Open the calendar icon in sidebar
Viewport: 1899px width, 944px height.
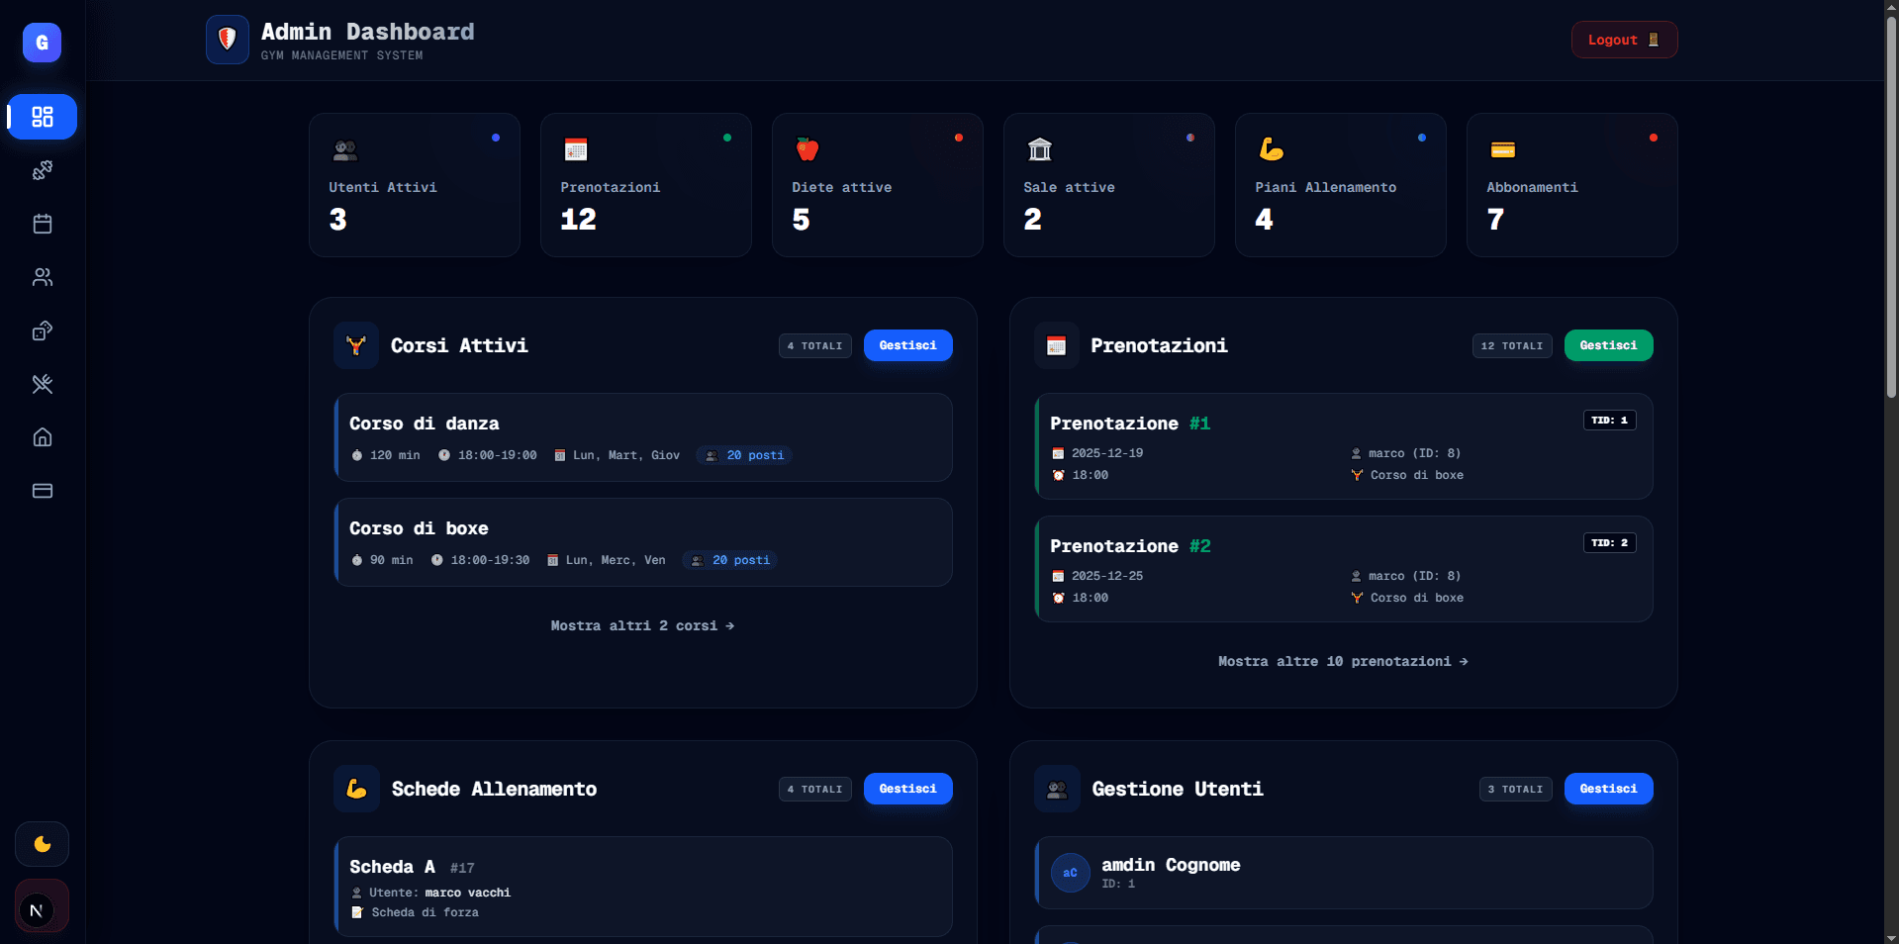coord(42,224)
